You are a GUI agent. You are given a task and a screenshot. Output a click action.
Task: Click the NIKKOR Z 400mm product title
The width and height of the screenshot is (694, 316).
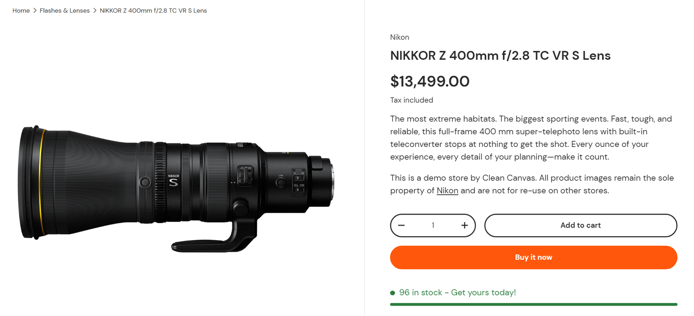pos(500,55)
